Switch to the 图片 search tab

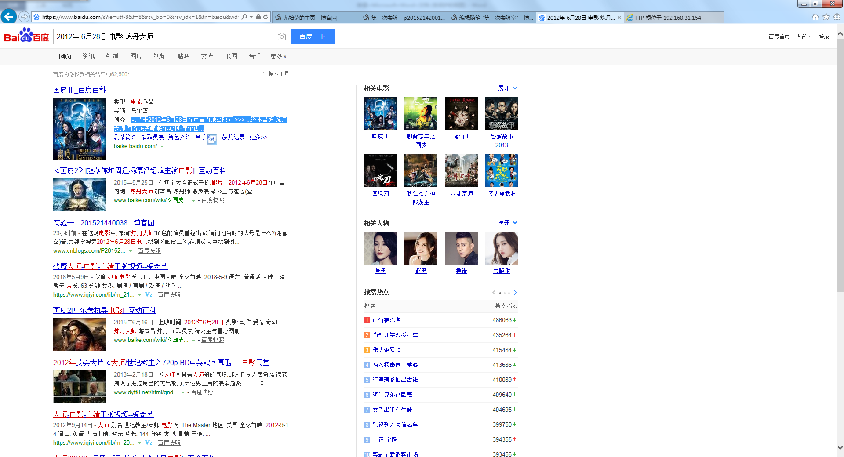point(136,57)
